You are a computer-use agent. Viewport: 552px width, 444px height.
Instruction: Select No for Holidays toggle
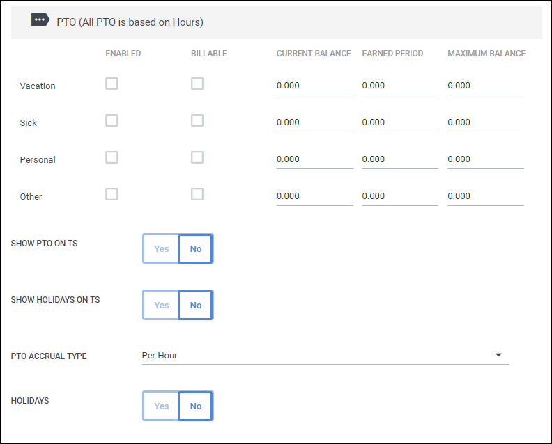coord(195,406)
